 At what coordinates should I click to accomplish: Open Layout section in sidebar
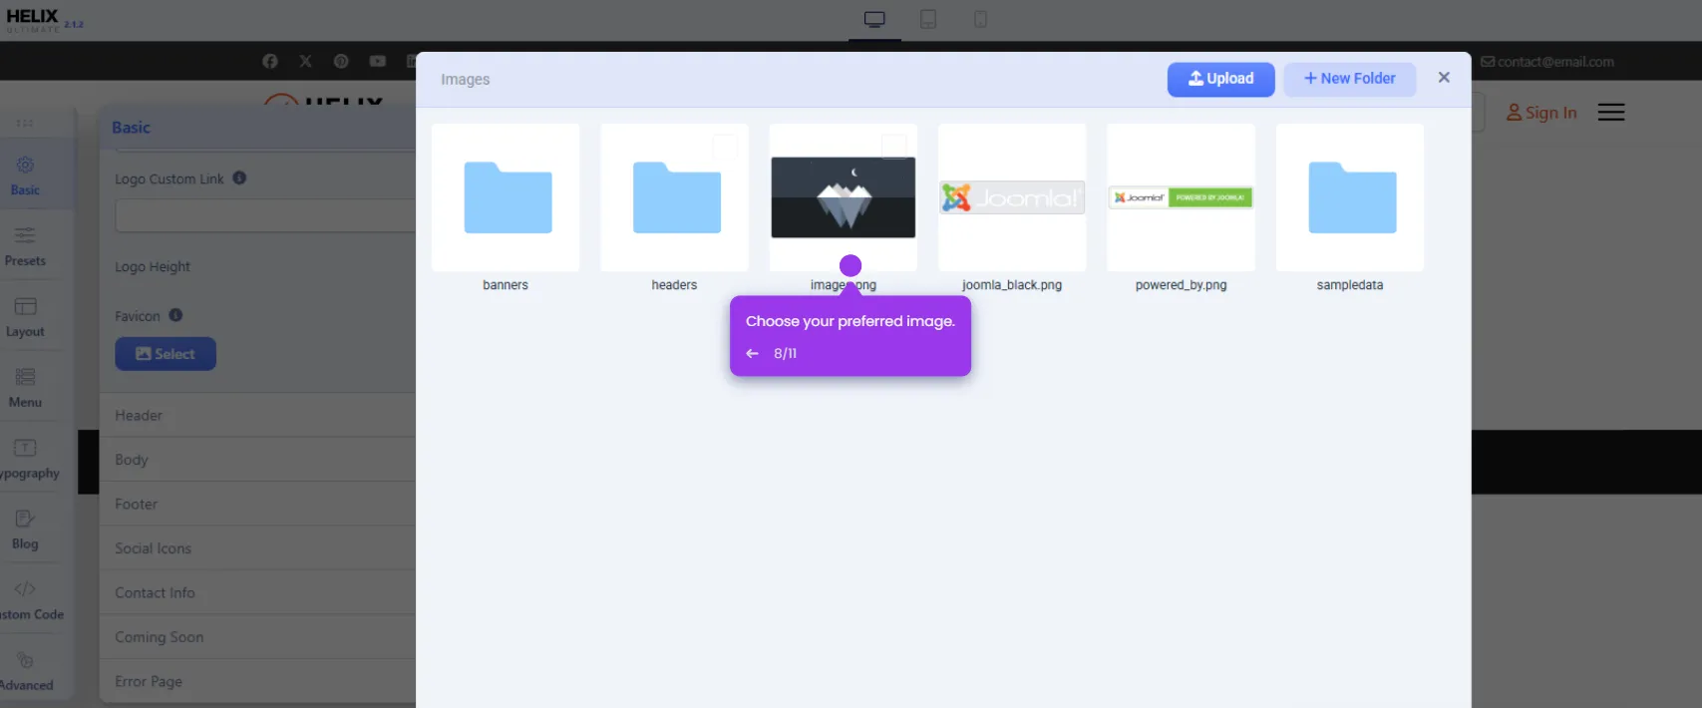25,317
